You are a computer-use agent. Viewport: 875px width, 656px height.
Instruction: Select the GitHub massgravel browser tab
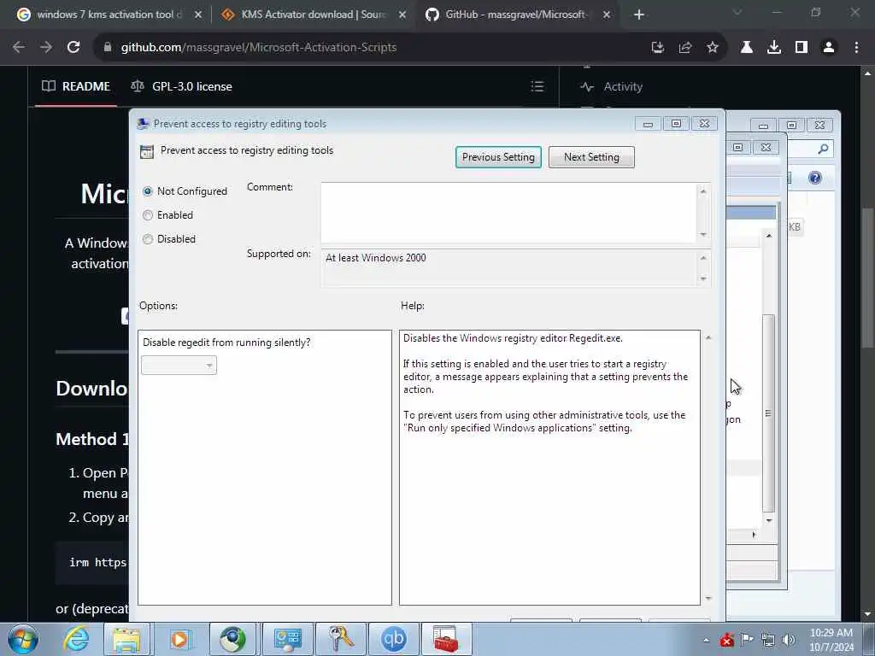click(x=515, y=15)
